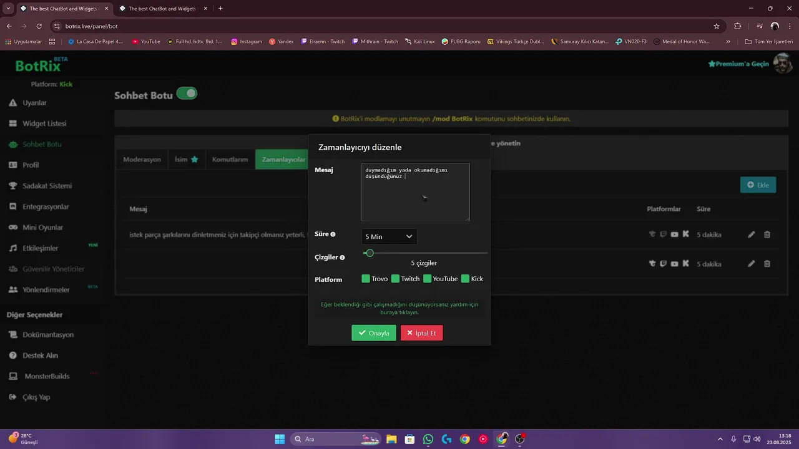Viewport: 799px width, 449px height.
Task: Open Widget Listesi sidebar entry
Action: click(38, 123)
